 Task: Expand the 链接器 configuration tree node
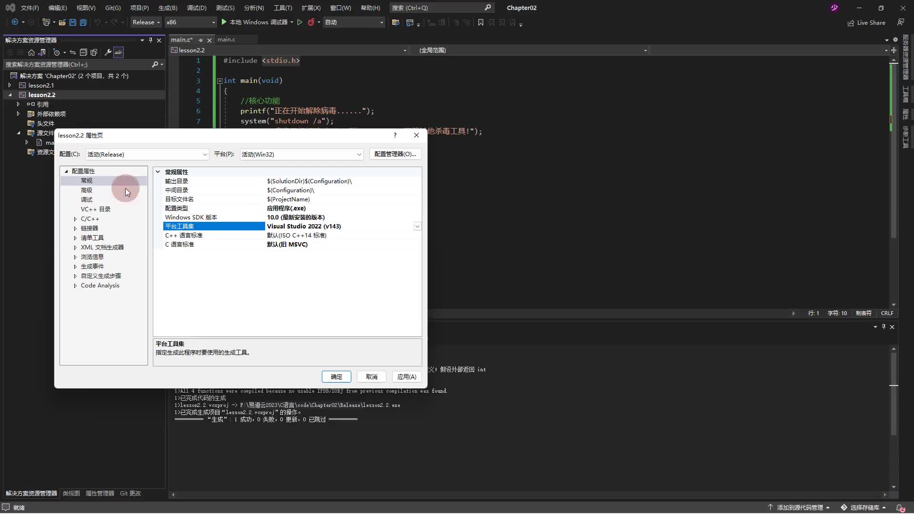pos(75,228)
